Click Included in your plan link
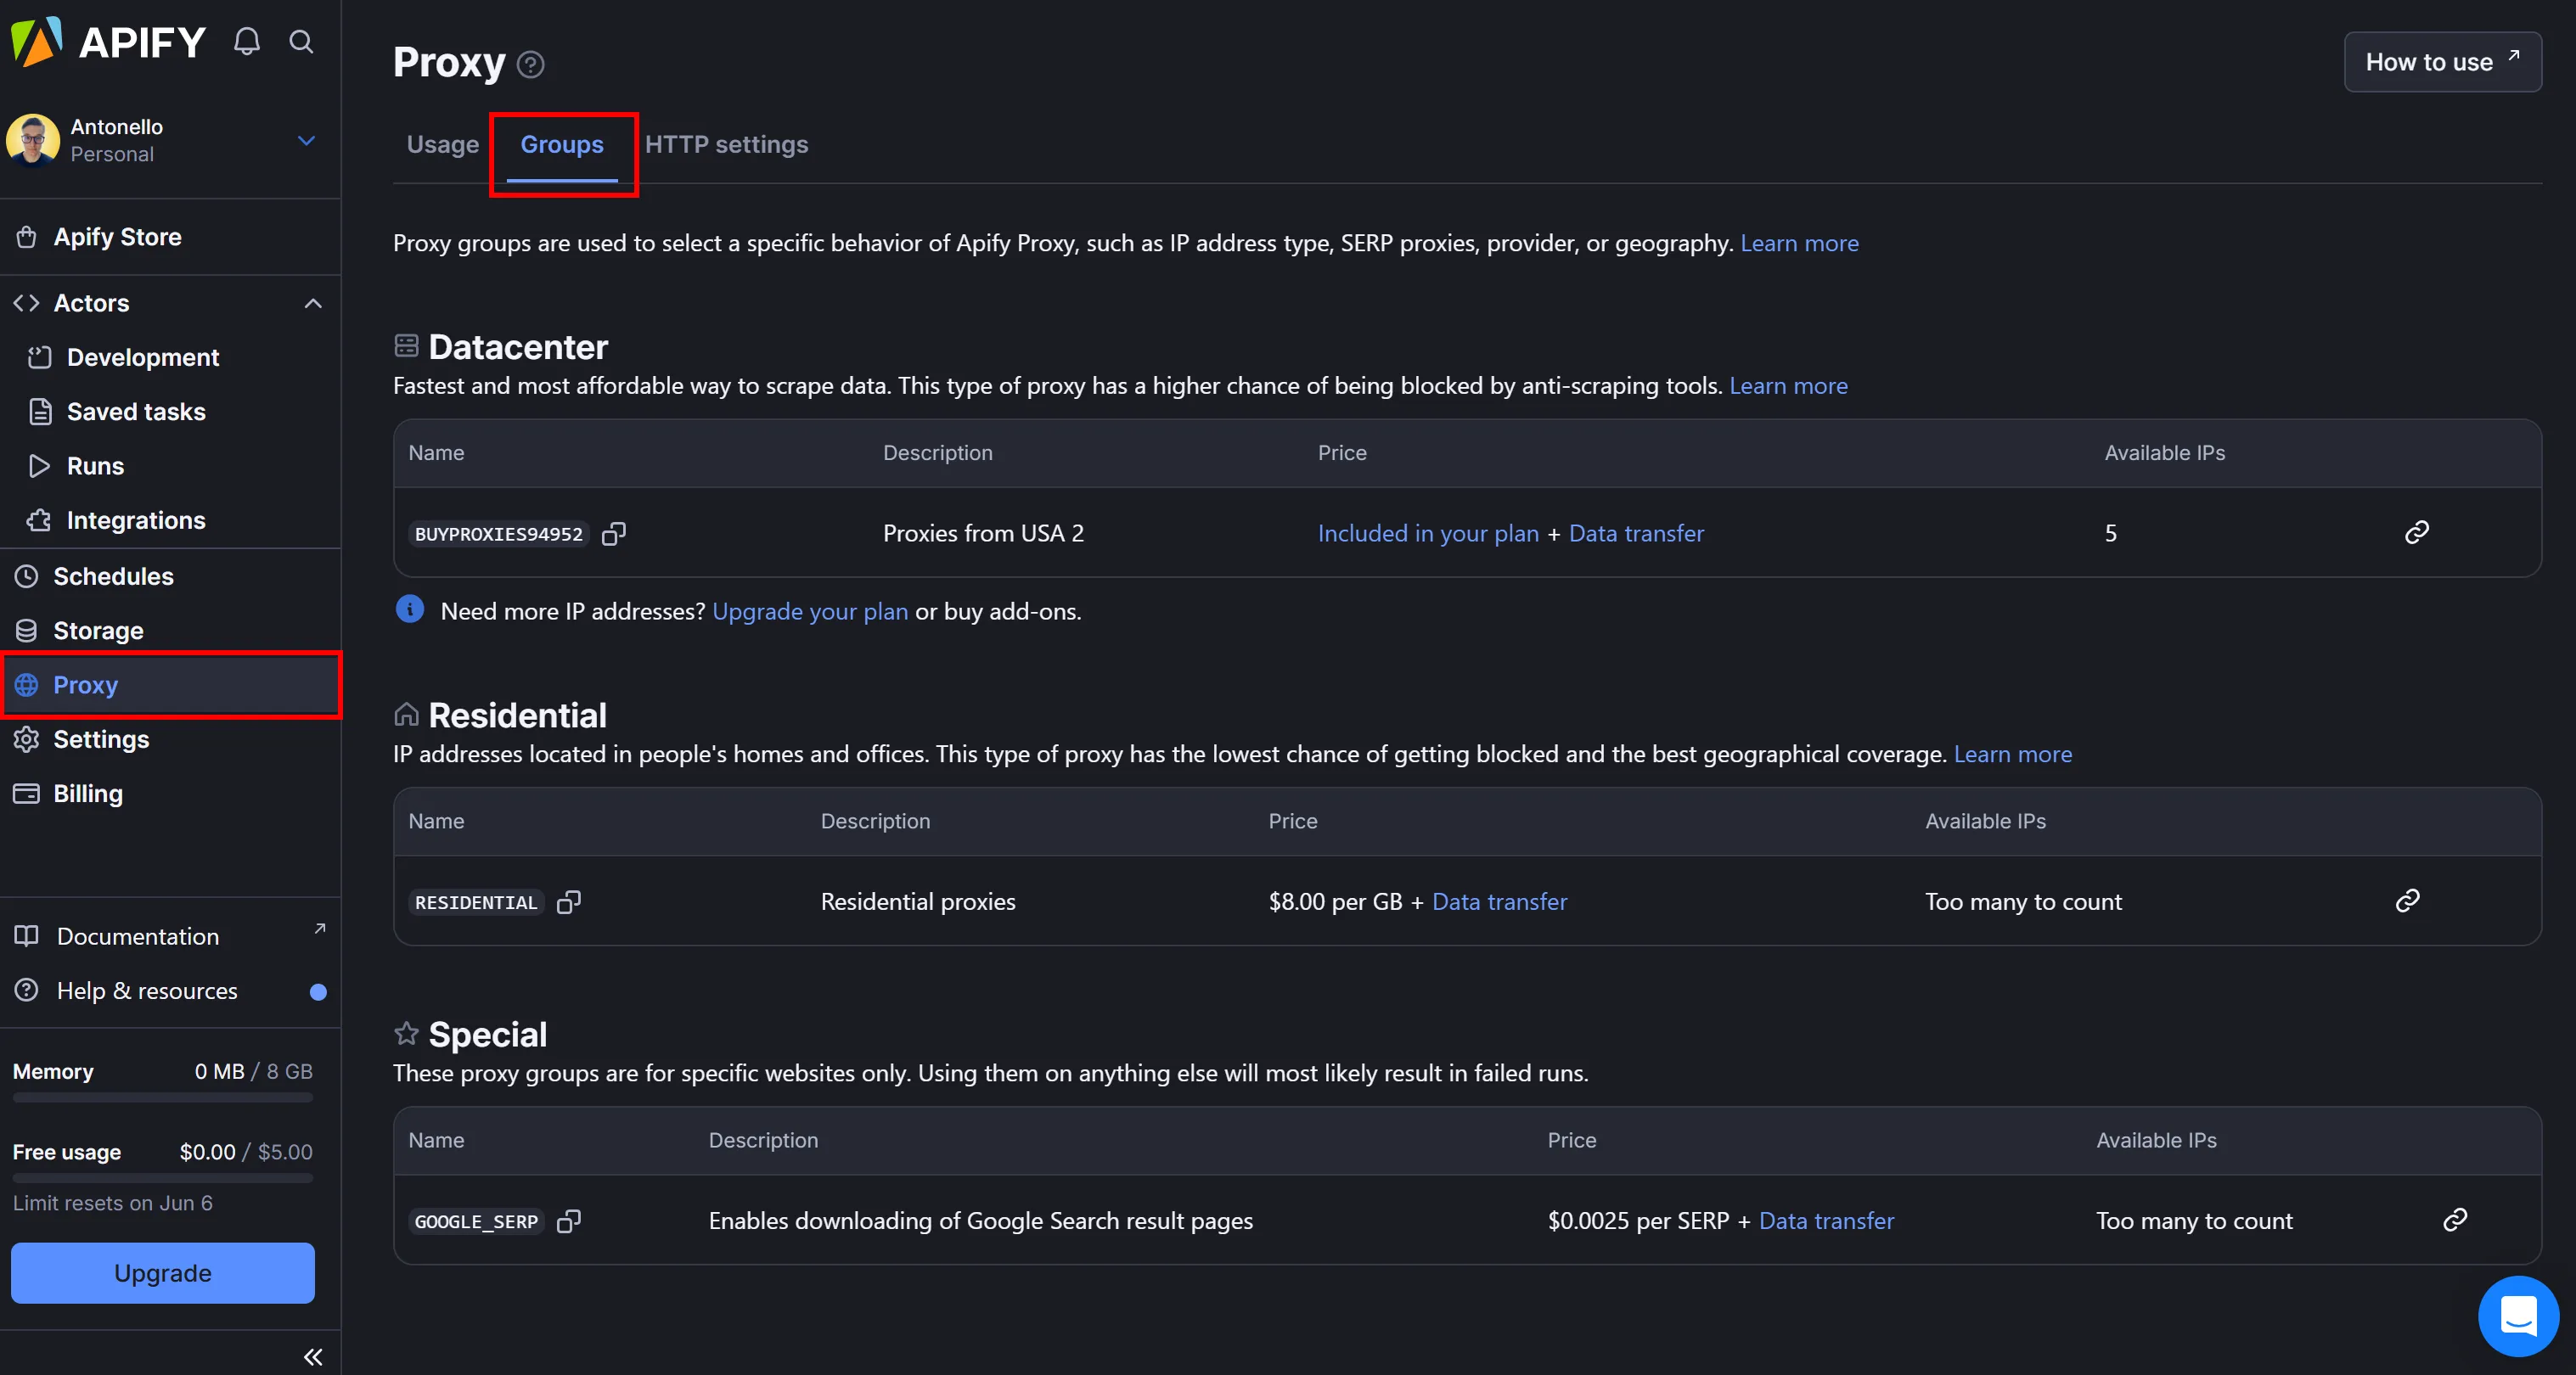This screenshot has height=1375, width=2576. pyautogui.click(x=1427, y=533)
